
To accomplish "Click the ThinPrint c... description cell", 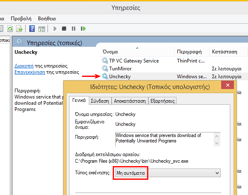I will point(191,61).
